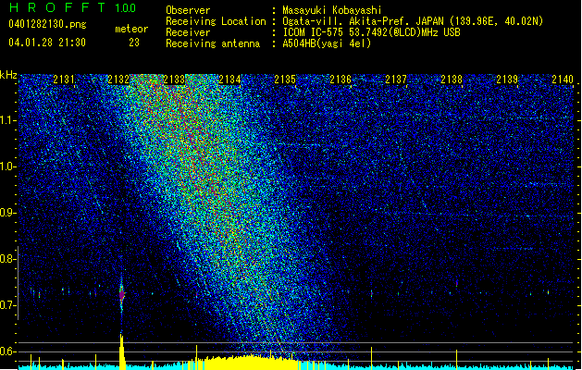Click the 1.0 kHz frequency tick label
The width and height of the screenshot is (582, 370).
point(8,166)
